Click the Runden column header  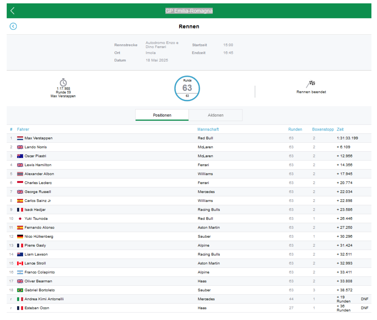point(295,129)
